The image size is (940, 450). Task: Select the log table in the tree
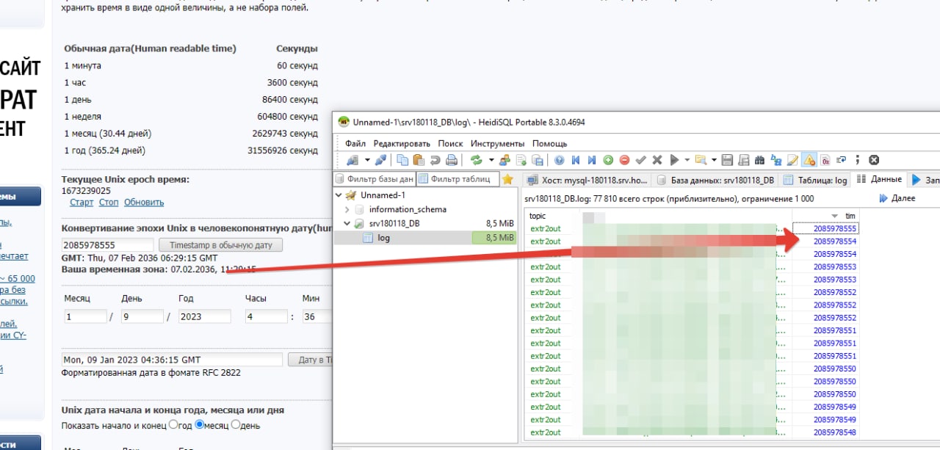384,237
